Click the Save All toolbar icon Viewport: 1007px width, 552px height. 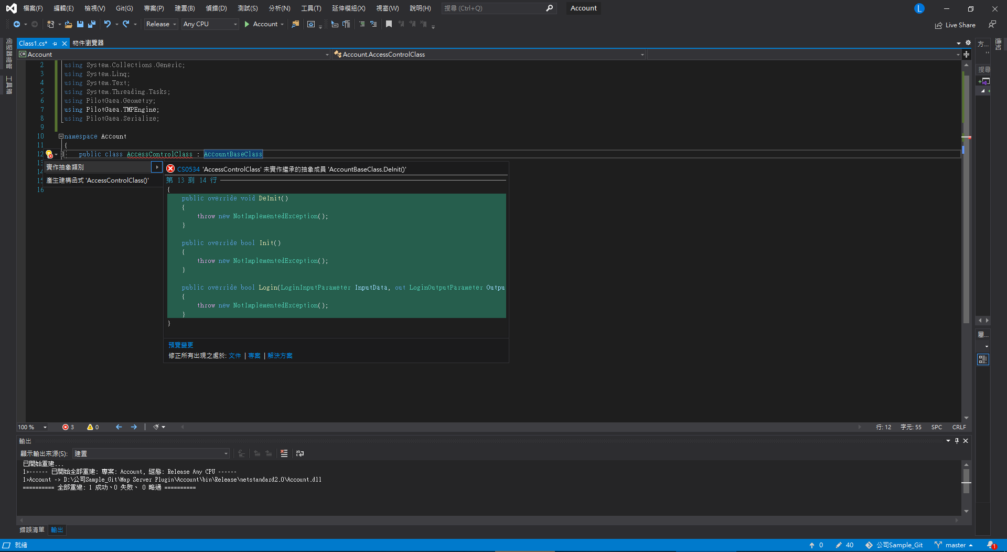coord(92,24)
